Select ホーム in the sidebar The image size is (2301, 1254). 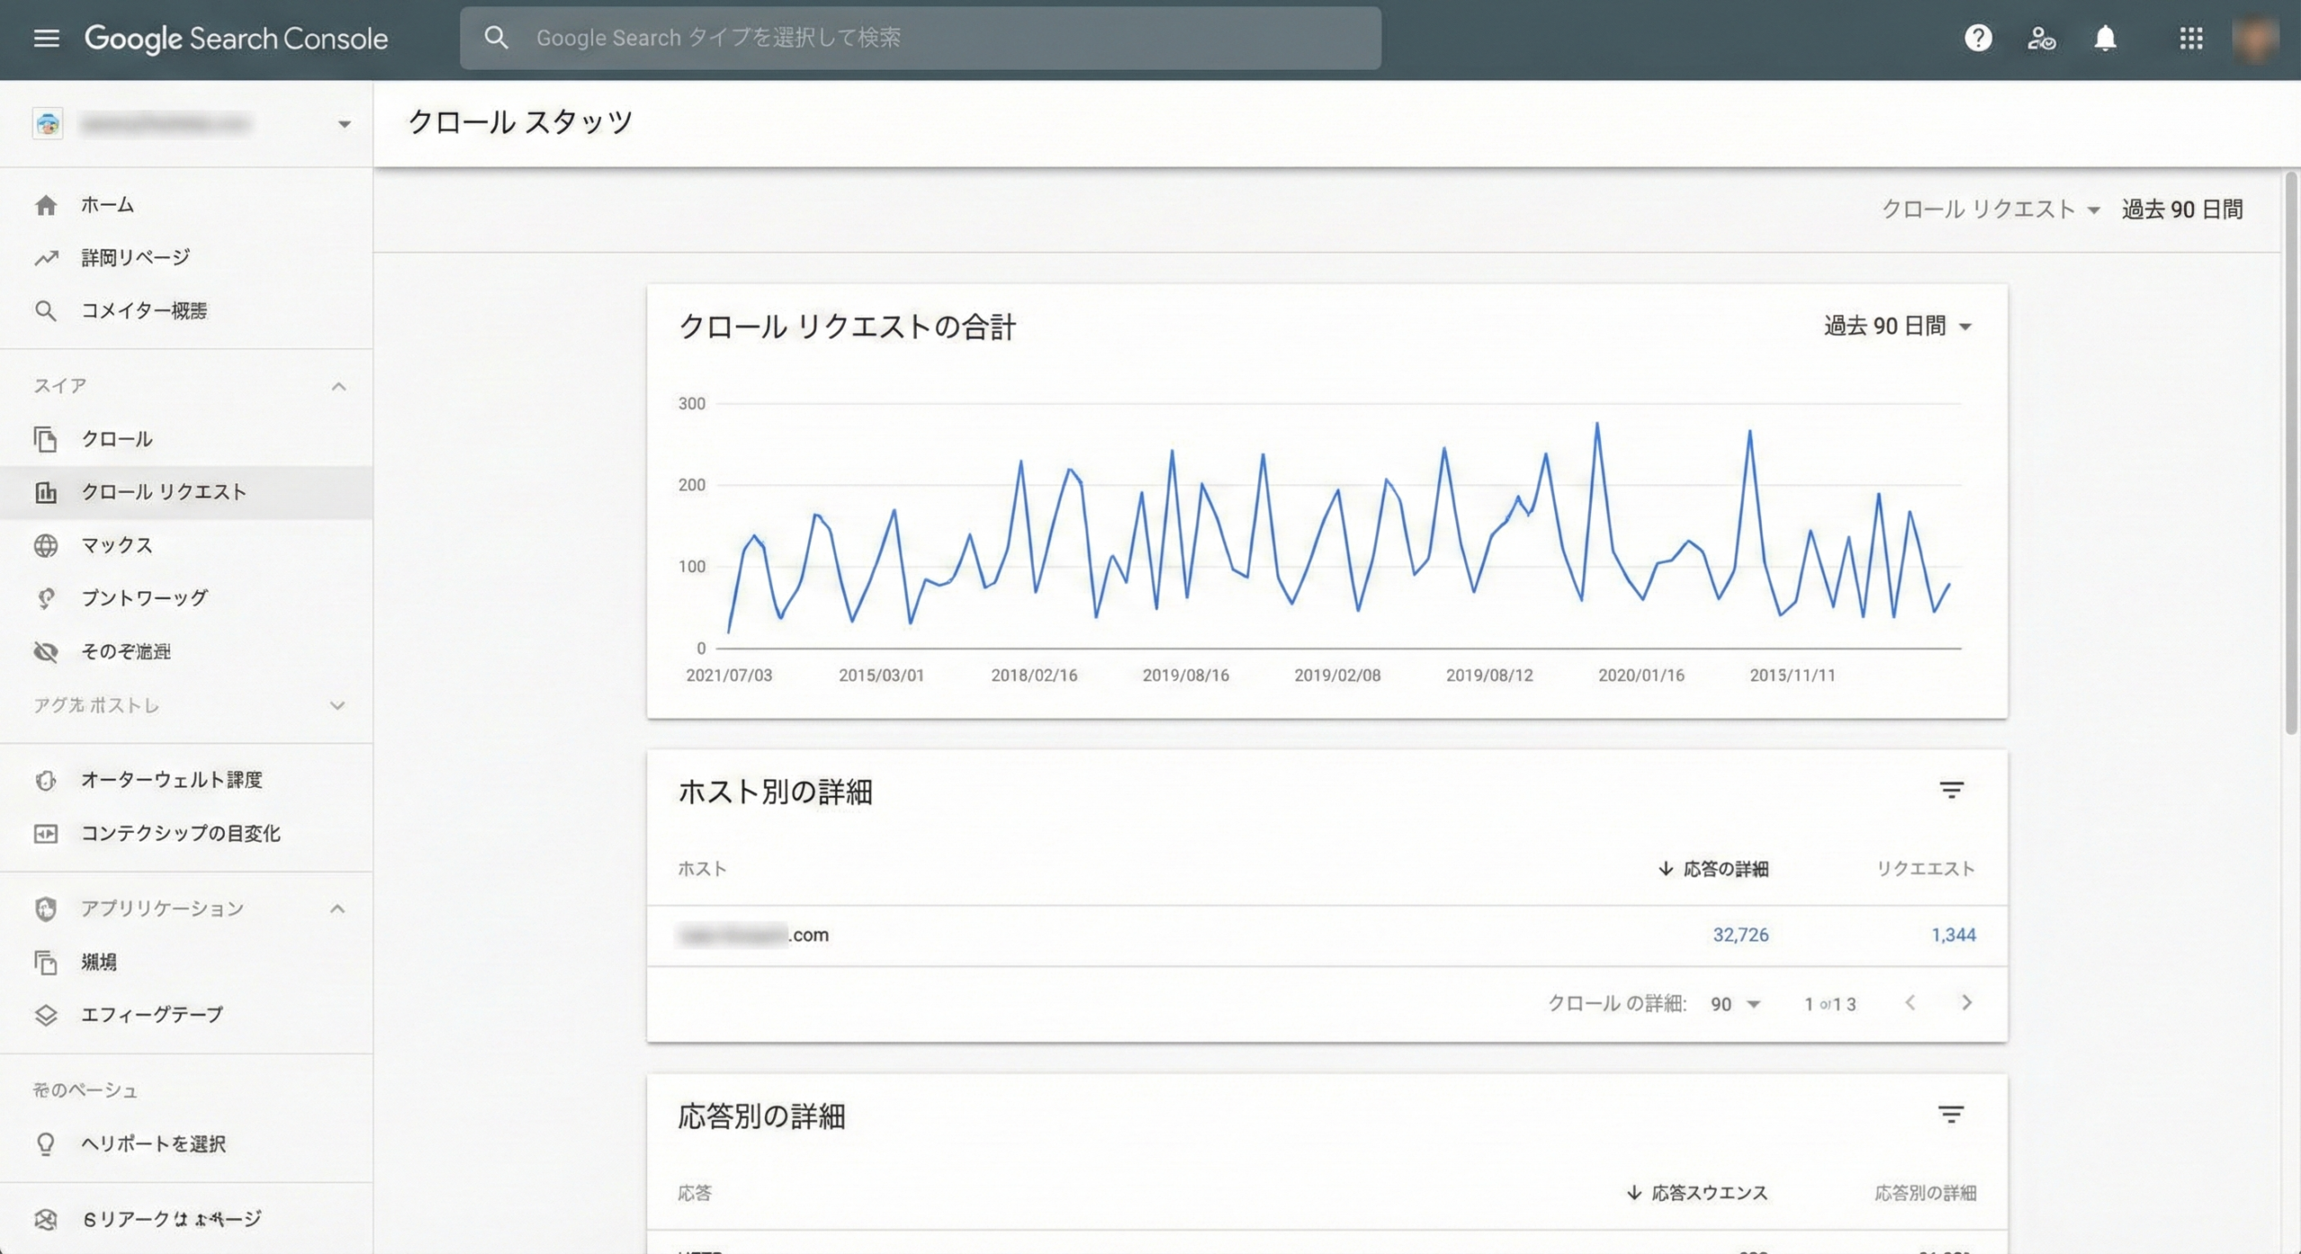coord(107,205)
